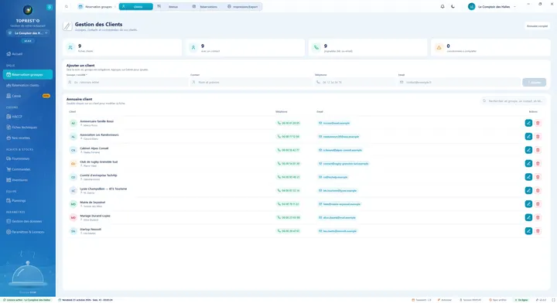Delete Association Les Randonneurs entry
Screen dimensions: 557x303
538,137
